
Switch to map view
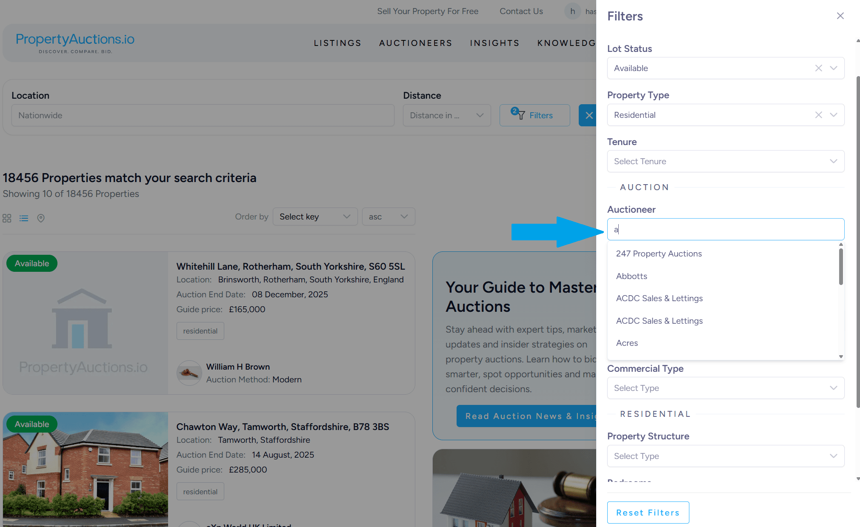point(41,218)
